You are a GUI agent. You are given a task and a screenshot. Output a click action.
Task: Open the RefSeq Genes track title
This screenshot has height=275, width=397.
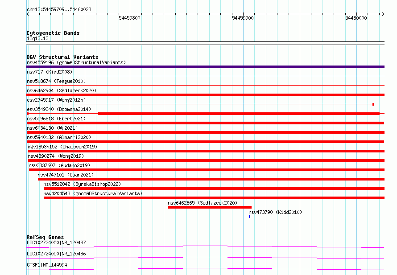[x=45, y=237]
